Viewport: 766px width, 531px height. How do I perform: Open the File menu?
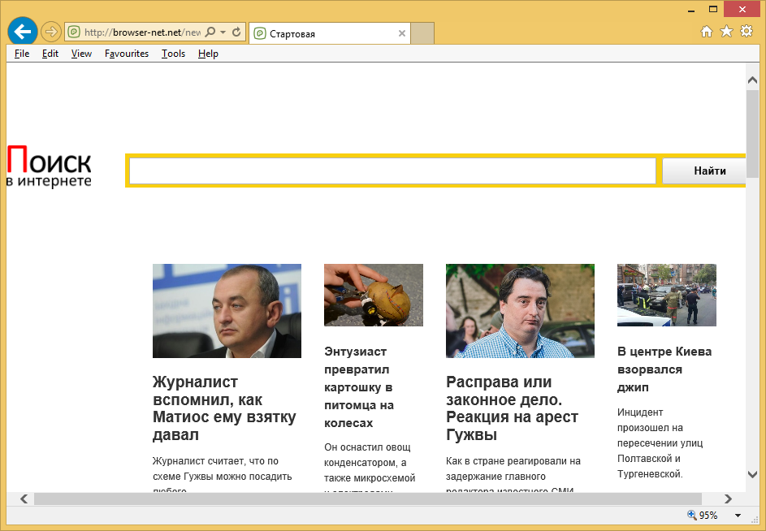point(22,54)
